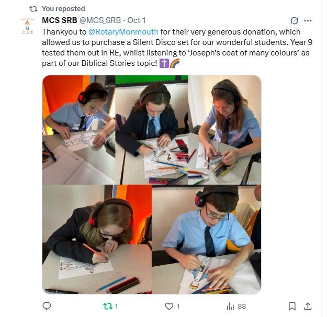This screenshot has width=327, height=317.
Task: Click the Oct 1 post timestamp
Action: [x=137, y=20]
